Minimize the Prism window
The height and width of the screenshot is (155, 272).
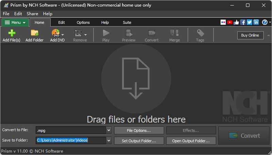pyautogui.click(x=232, y=5)
